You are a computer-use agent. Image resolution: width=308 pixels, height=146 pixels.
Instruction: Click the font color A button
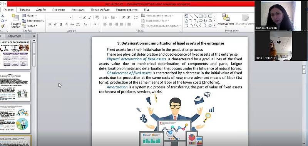(x=95, y=24)
